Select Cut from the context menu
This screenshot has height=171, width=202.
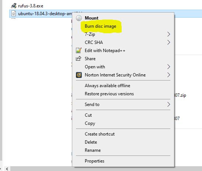[88, 115]
